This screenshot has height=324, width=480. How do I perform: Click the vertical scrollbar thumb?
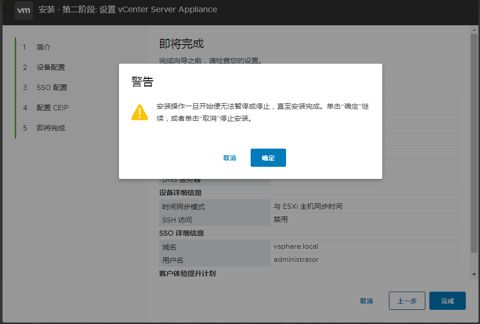pyautogui.click(x=474, y=143)
